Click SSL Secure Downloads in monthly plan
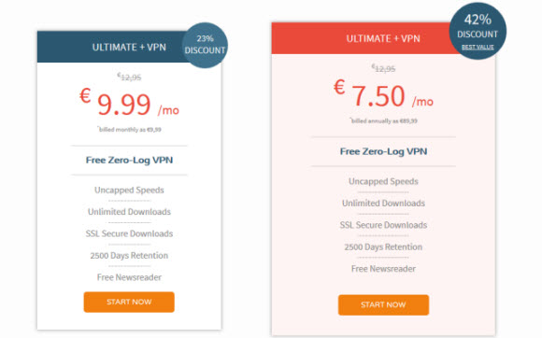 (x=129, y=233)
